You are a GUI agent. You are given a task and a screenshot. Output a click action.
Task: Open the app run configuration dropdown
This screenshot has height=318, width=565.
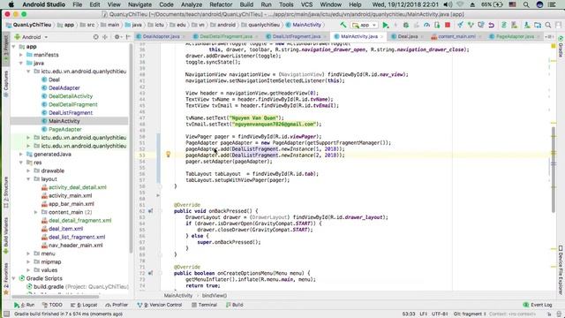[365, 25]
